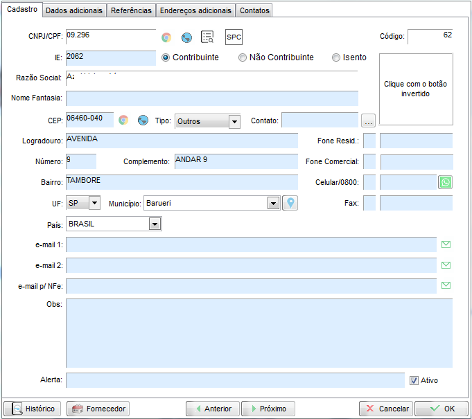Click inside the Obs text area
The width and height of the screenshot is (472, 419).
pyautogui.click(x=259, y=333)
